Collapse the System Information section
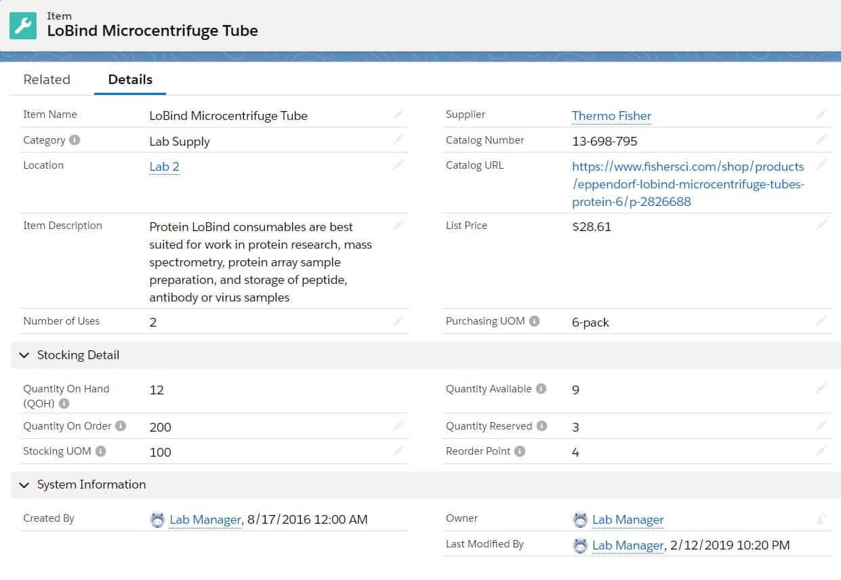The width and height of the screenshot is (841, 580). point(25,484)
